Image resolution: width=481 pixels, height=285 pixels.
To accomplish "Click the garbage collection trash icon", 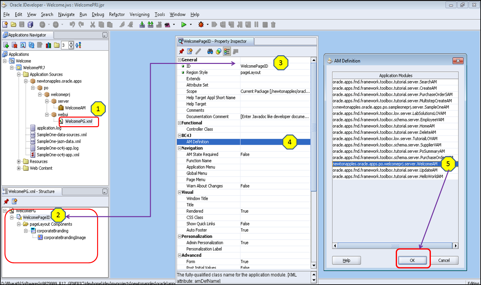I will [273, 25].
